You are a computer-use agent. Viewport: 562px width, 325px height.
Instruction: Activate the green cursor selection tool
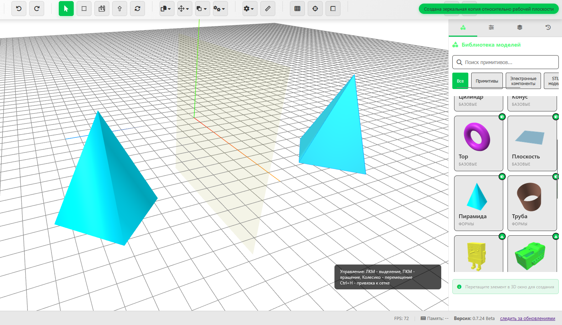coord(66,9)
